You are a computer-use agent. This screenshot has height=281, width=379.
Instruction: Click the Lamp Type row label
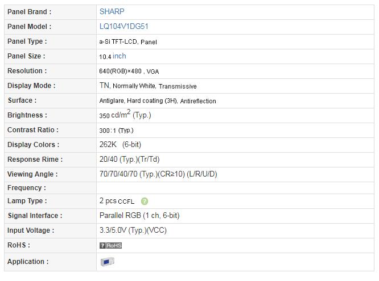[27, 201]
